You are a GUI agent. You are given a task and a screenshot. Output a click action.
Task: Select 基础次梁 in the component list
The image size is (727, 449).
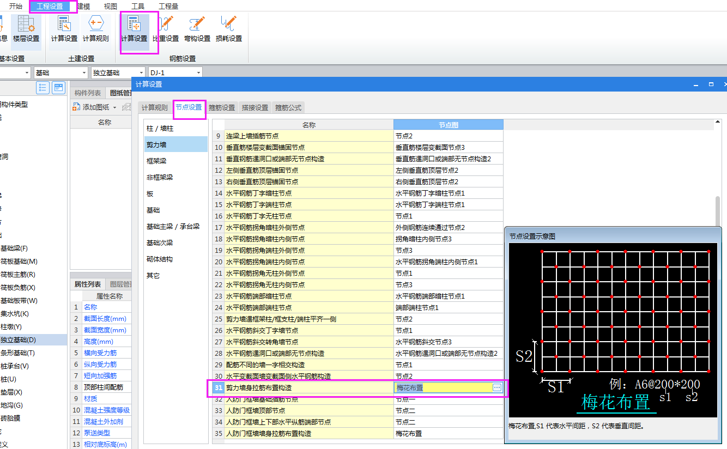175,242
